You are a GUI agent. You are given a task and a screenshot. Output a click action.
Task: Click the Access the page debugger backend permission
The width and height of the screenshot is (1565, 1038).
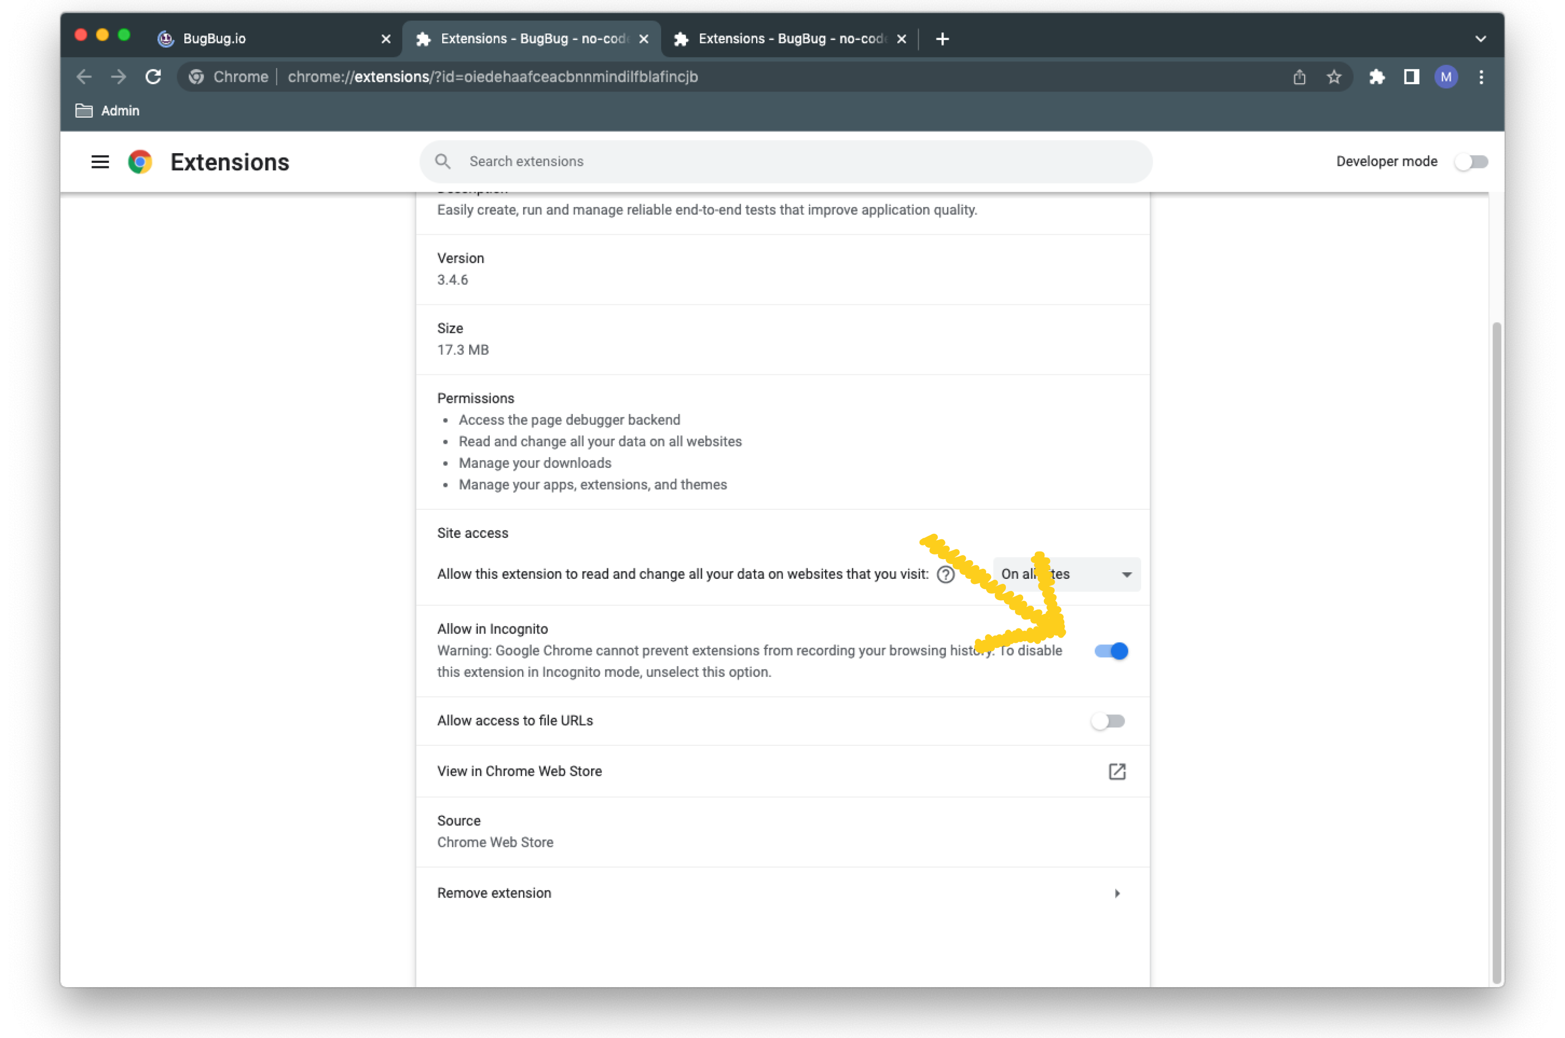coord(569,420)
